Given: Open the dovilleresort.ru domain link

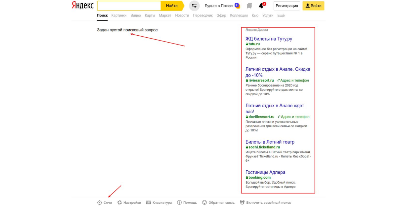Looking at the screenshot, I should coord(261,117).
